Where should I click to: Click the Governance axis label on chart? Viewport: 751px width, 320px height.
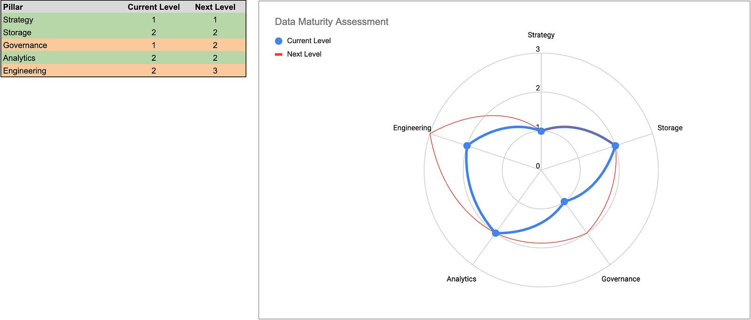(x=621, y=279)
